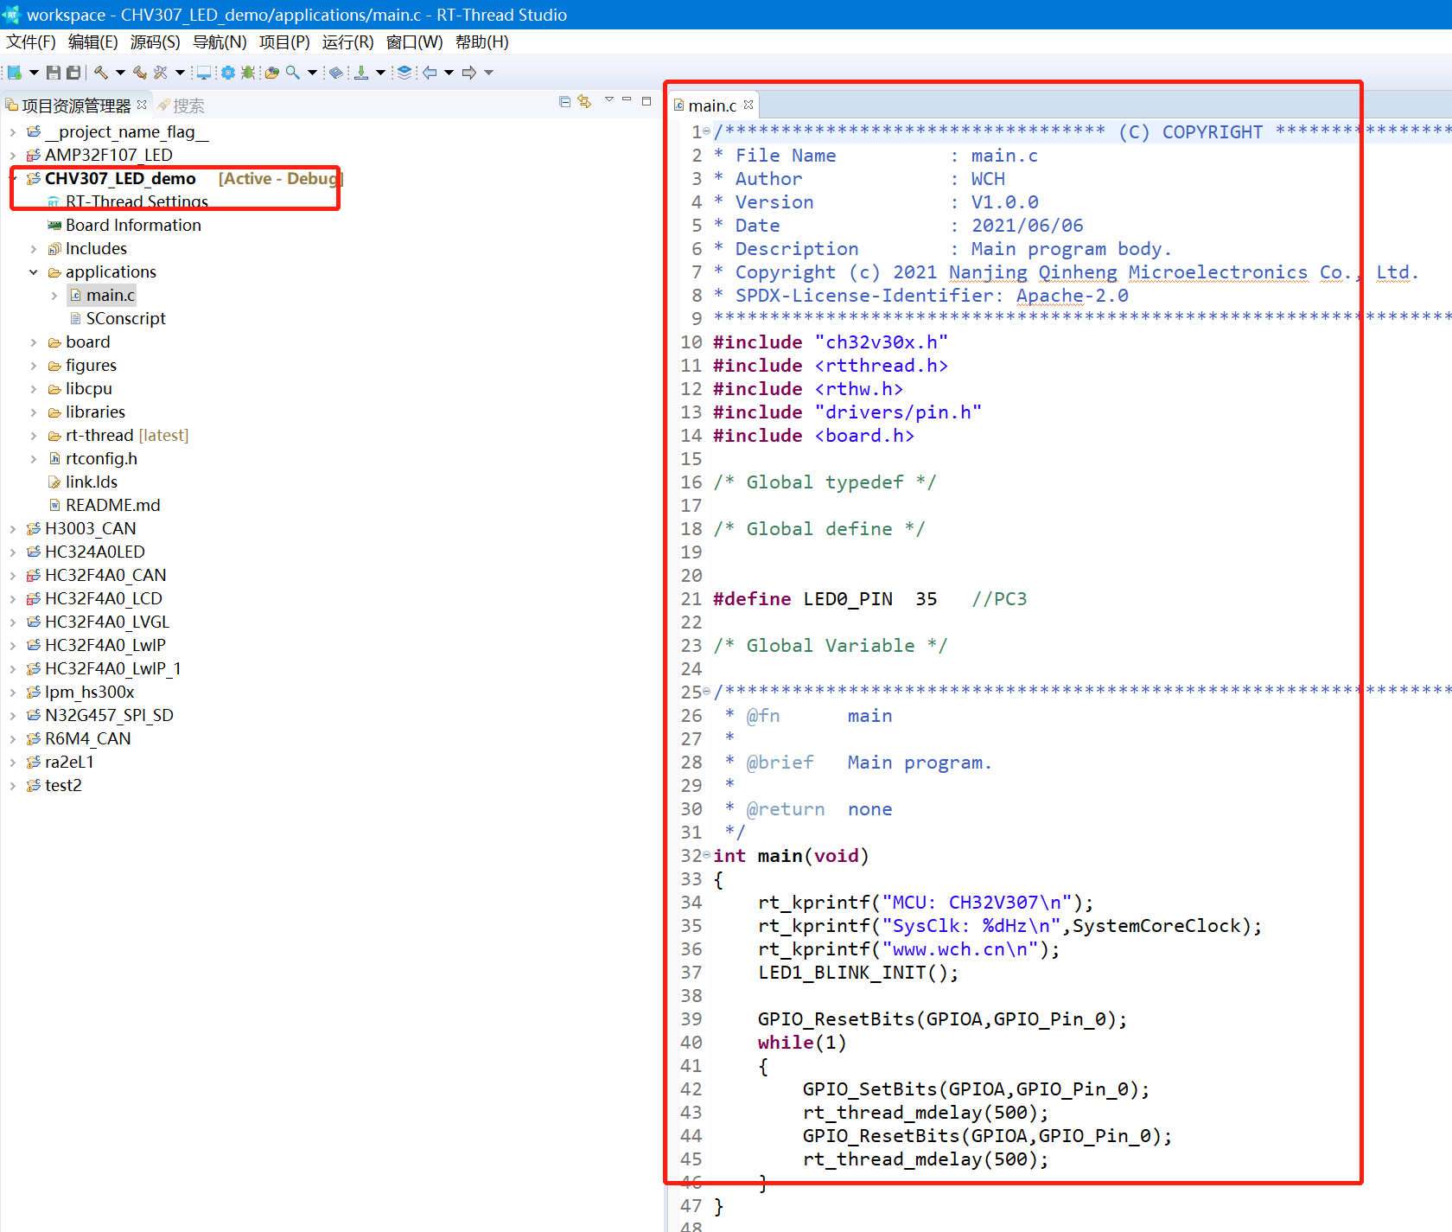This screenshot has height=1232, width=1452.
Task: Navigate forward with right arrow icon
Action: click(x=469, y=73)
